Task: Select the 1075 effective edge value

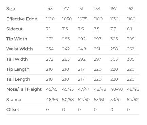Action: [82, 19]
